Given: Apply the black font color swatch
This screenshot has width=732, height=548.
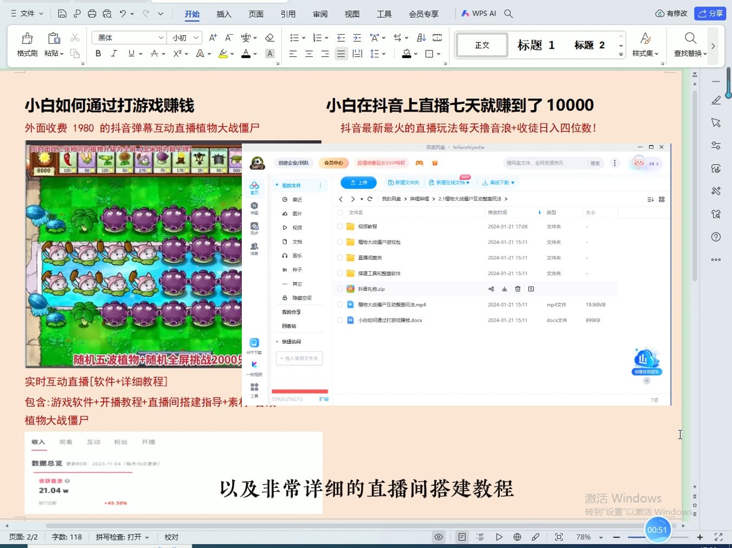Looking at the screenshot, I should click(246, 54).
